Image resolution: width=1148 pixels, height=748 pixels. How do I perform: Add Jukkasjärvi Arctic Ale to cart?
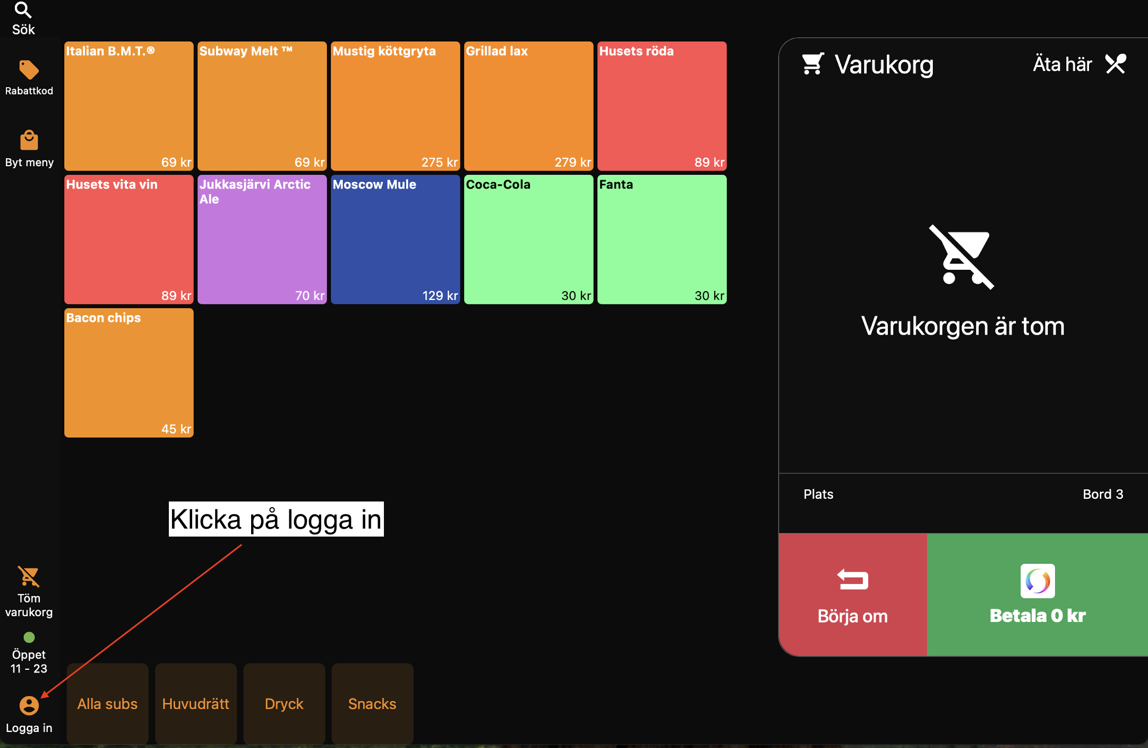coord(262,240)
